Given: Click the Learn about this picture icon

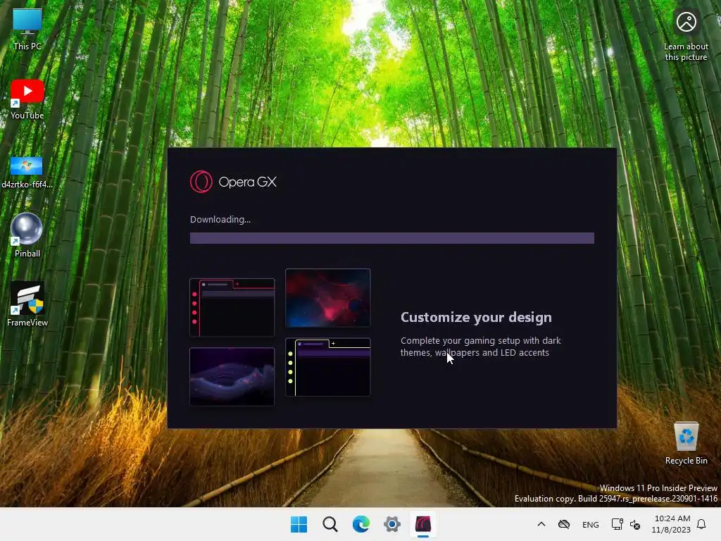Looking at the screenshot, I should click(x=686, y=36).
